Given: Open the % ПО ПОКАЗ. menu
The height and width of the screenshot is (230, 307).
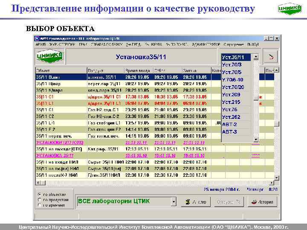Looking at the screenshot, I should (x=177, y=45).
